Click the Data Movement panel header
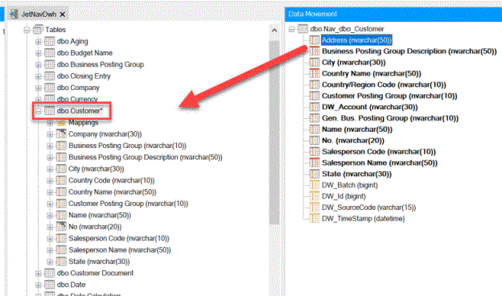The width and height of the screenshot is (502, 296). pos(393,14)
